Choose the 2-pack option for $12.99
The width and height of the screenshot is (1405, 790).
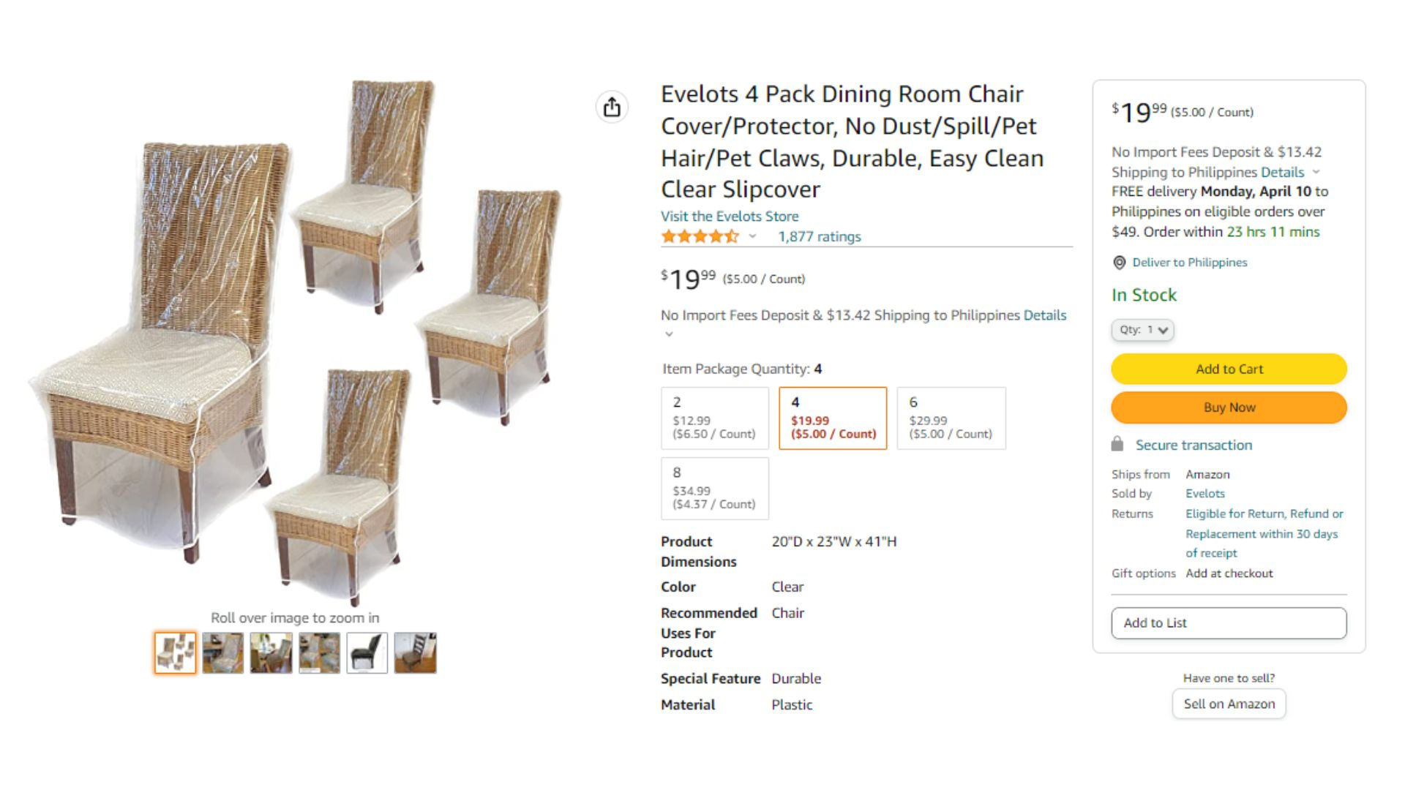pos(715,418)
